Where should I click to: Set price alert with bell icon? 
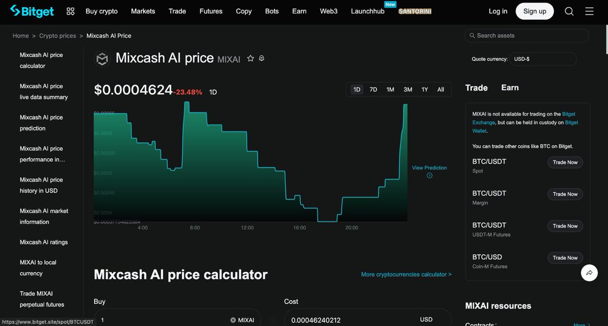coord(261,58)
